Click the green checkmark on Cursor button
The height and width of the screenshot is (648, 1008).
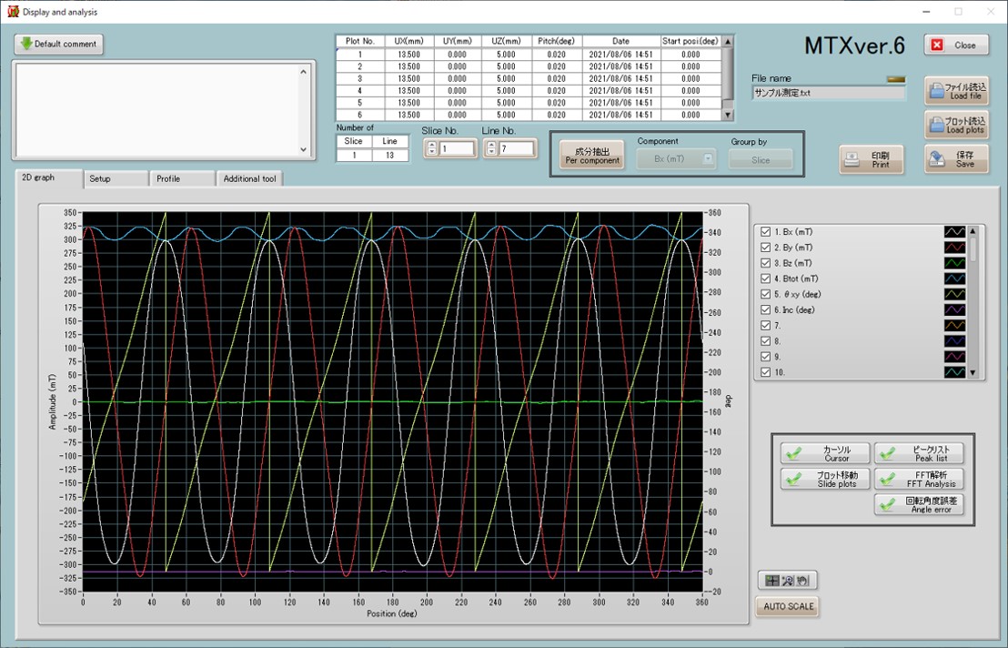(794, 453)
